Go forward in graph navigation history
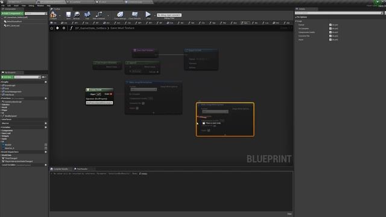 pos(64,28)
